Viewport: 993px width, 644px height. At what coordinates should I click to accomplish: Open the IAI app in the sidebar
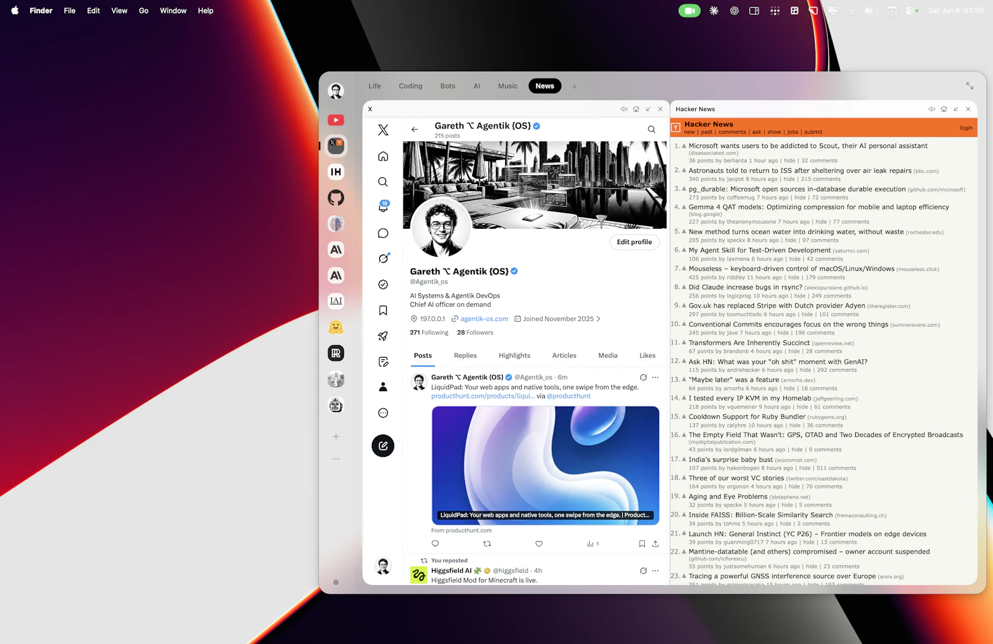336,301
